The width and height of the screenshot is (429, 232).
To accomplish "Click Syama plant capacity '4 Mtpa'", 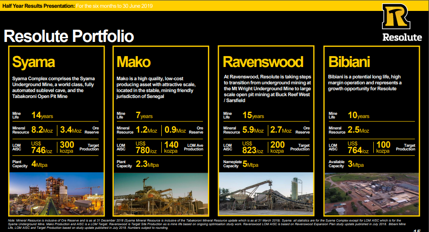I will (x=39, y=164).
